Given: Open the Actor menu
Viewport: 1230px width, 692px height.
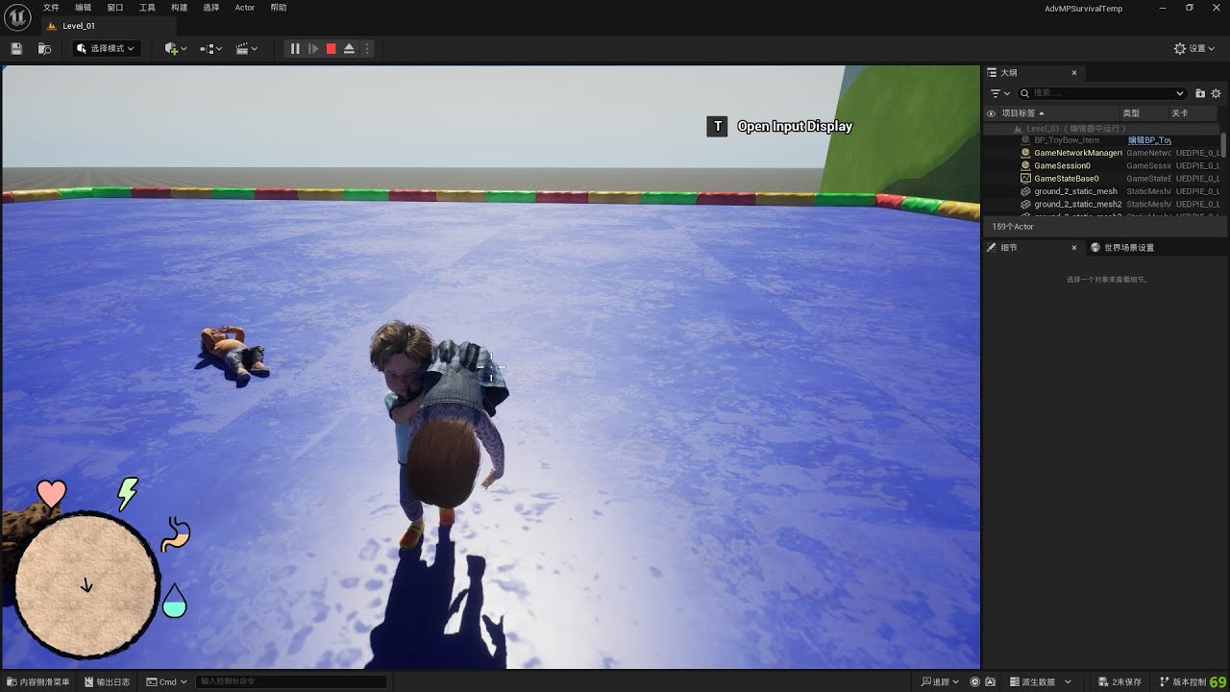Looking at the screenshot, I should coord(245,8).
